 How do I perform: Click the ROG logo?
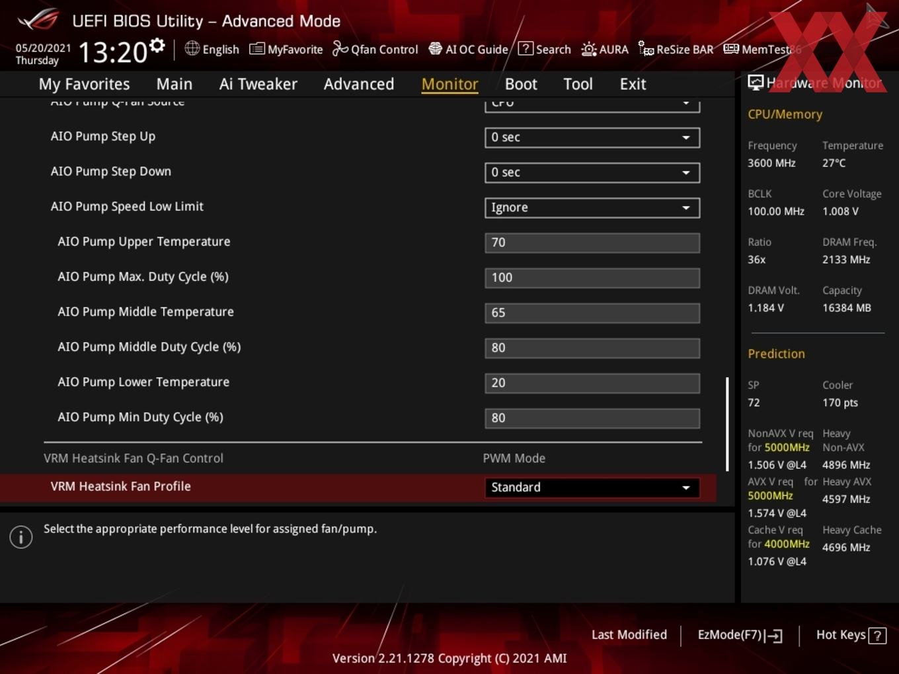tap(38, 20)
